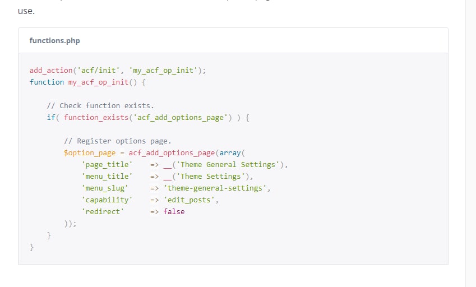
Task: Click the 'page_title' array key
Action: click(107, 165)
